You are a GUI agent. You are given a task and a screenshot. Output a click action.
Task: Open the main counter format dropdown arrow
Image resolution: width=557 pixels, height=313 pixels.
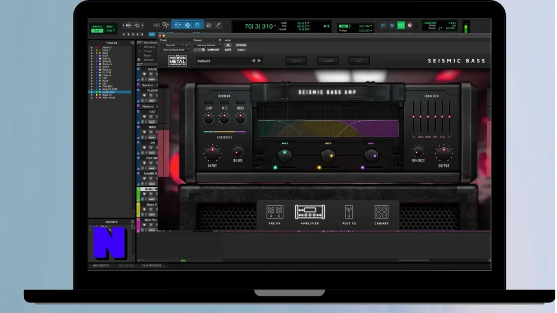pyautogui.click(x=275, y=26)
